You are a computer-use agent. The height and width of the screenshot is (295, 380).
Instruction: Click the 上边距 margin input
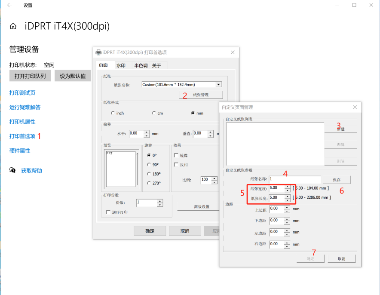point(276,209)
